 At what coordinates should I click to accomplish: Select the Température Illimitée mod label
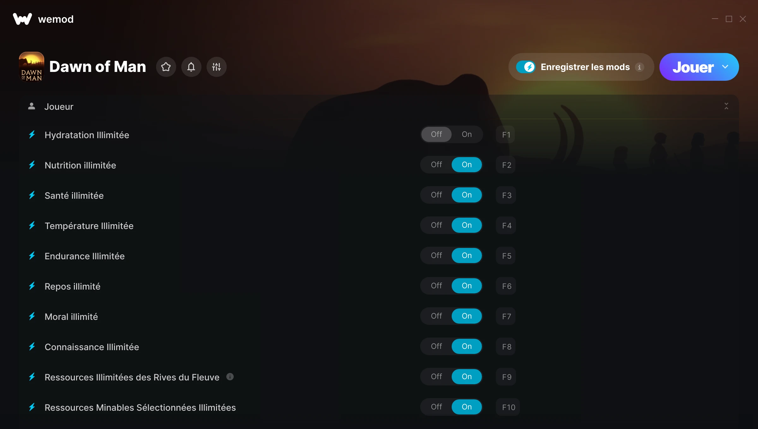89,226
